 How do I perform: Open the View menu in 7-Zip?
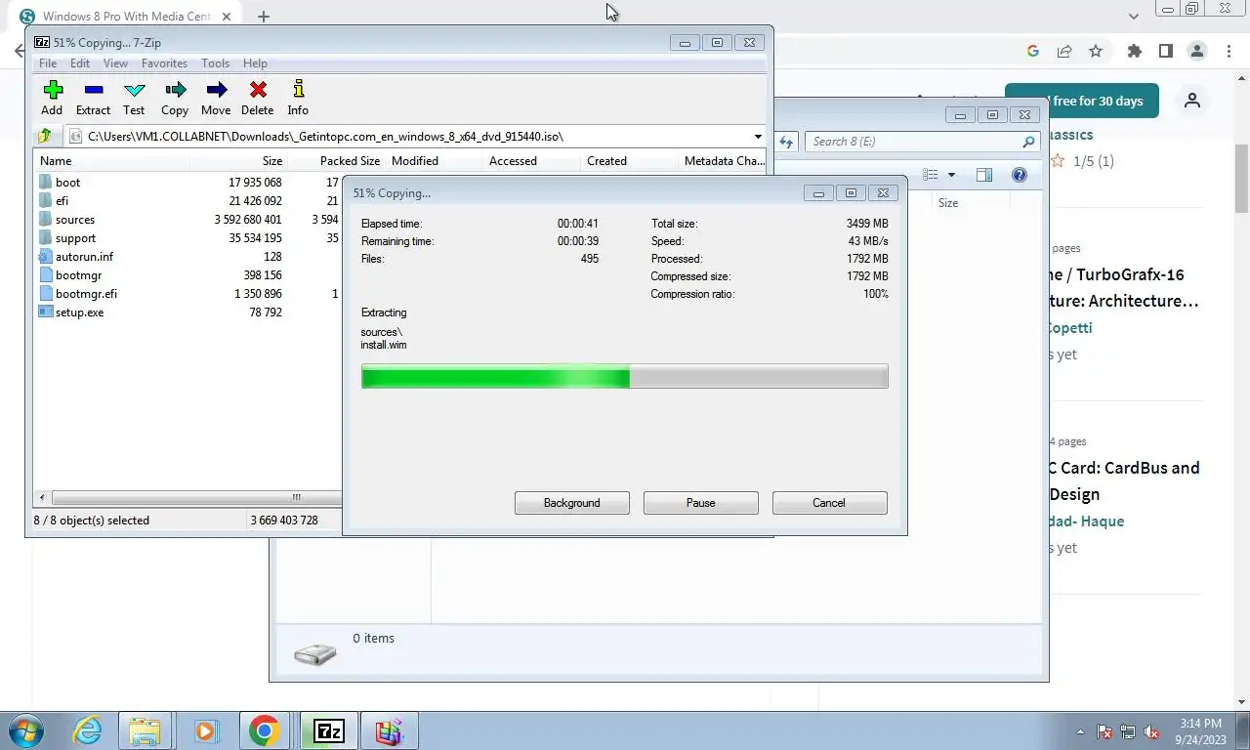115,63
